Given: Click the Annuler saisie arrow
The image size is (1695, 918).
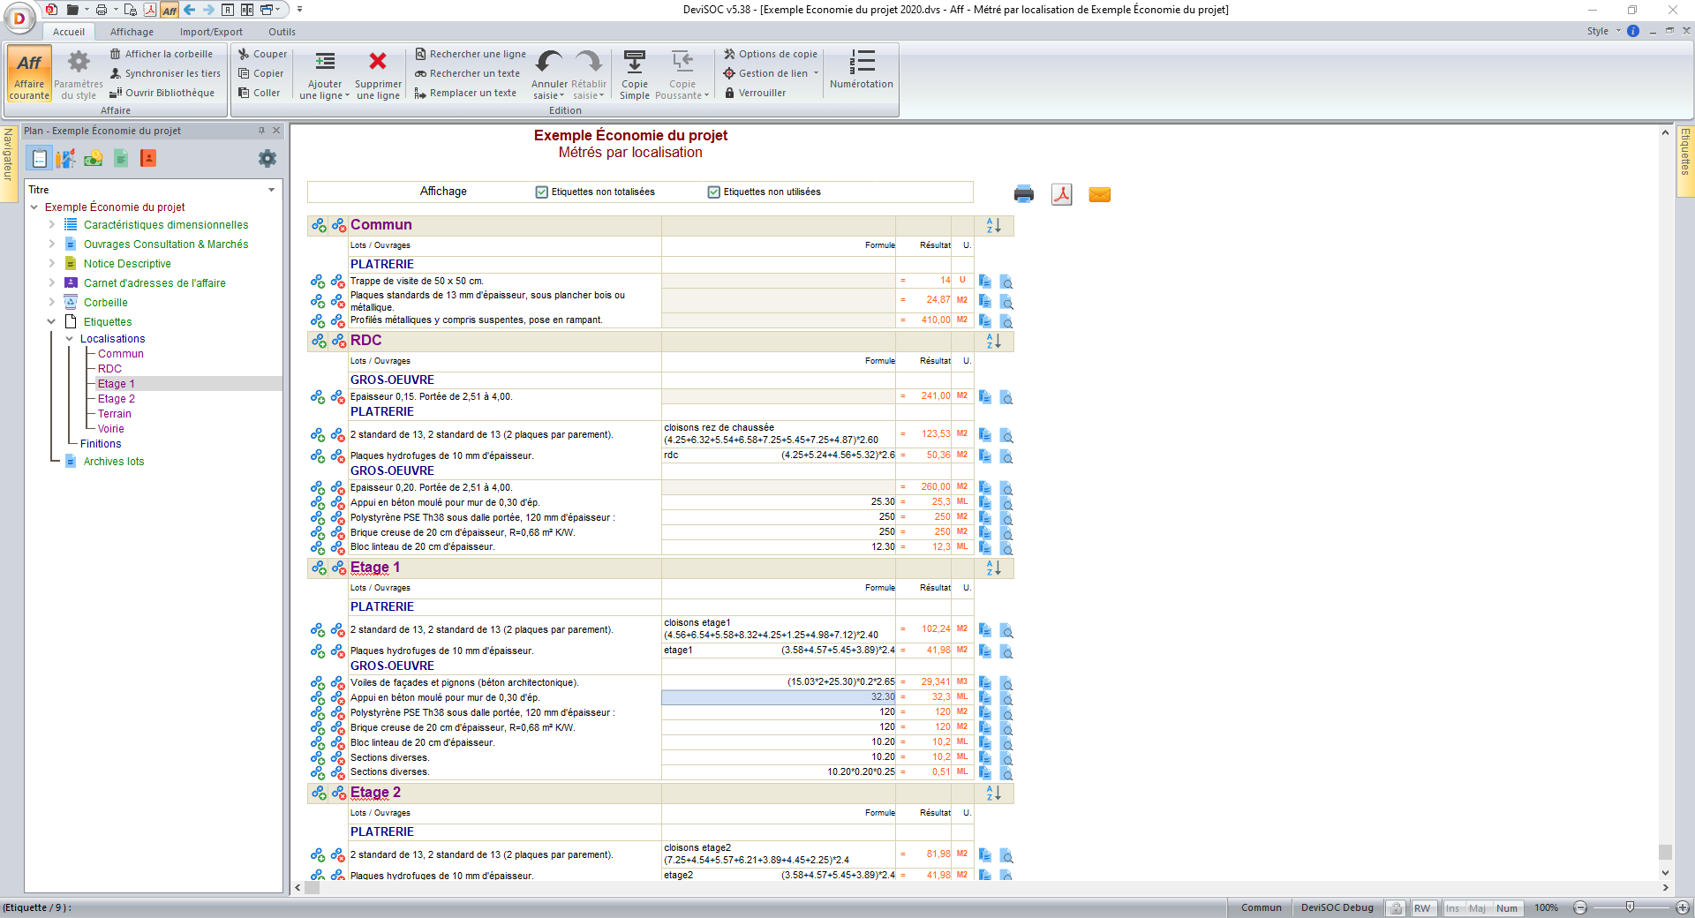Looking at the screenshot, I should click(x=549, y=62).
